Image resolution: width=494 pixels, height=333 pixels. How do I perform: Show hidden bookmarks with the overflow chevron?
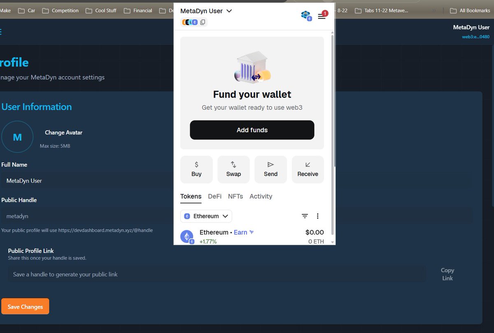click(x=434, y=10)
